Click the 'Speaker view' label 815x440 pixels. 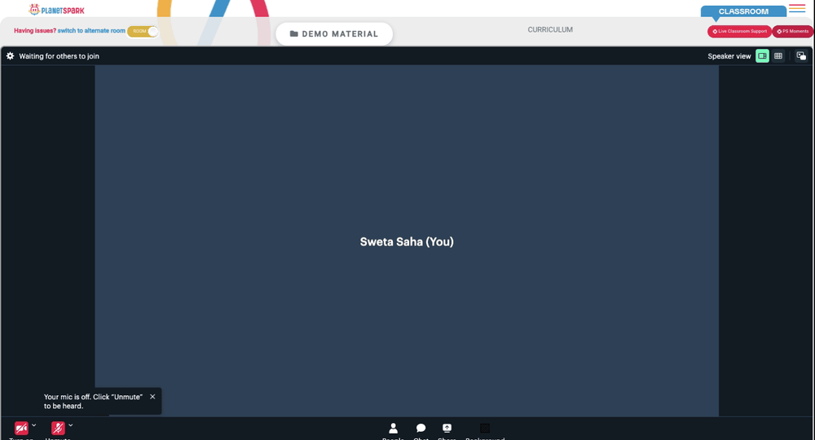[x=729, y=56]
